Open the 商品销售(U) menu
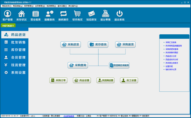The image size is (191, 118). click(x=18, y=6)
